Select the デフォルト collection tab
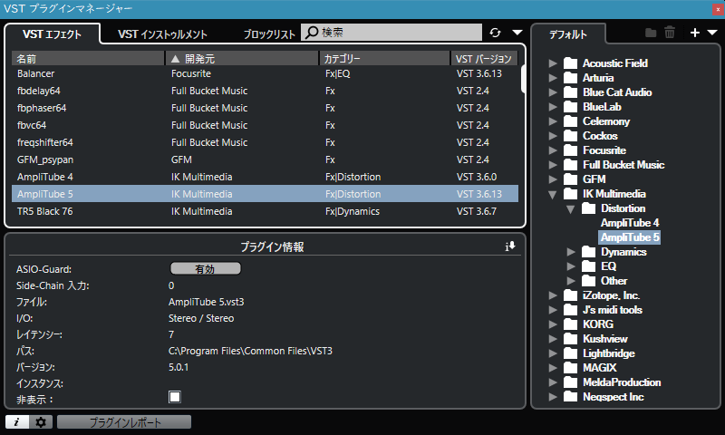This screenshot has width=725, height=435. (x=568, y=34)
